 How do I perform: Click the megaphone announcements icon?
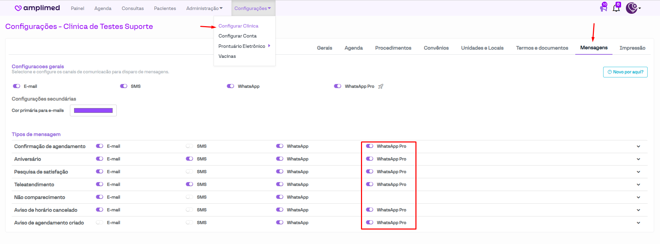point(604,8)
